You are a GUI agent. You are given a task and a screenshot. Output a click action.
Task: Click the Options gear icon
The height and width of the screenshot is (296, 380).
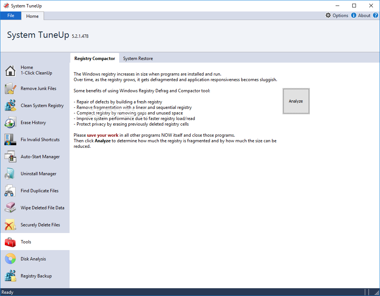tap(328, 15)
